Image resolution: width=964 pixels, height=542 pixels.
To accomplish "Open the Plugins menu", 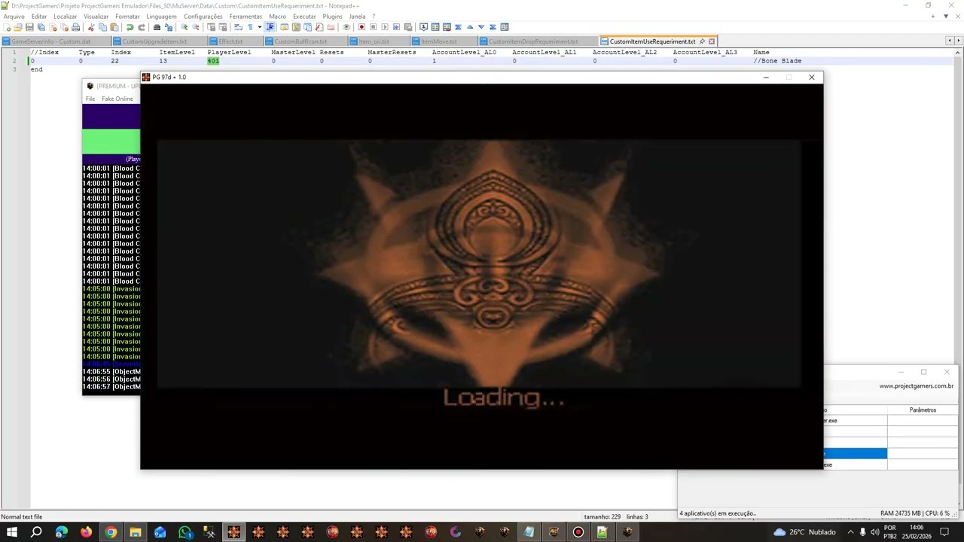I will [x=332, y=16].
